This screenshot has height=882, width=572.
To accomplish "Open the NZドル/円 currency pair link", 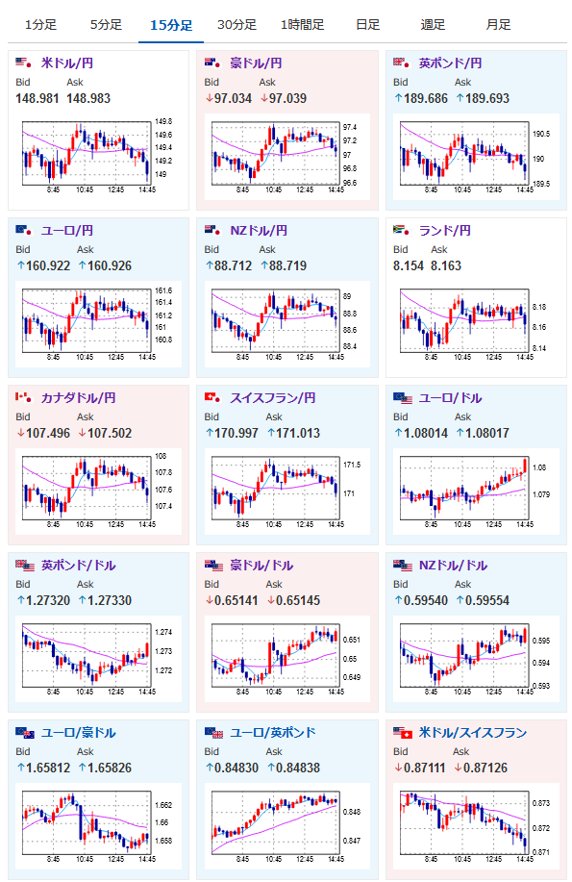I will coord(259,231).
